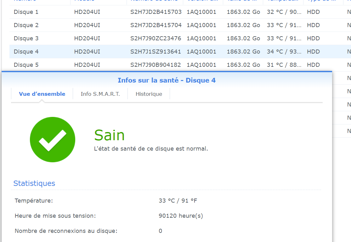Click the HDD type of Disque 2
The width and height of the screenshot is (351, 242).
(314, 25)
